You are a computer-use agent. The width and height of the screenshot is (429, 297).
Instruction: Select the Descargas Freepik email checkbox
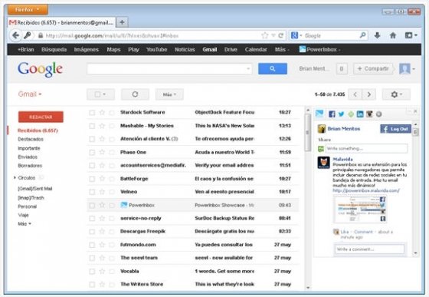pyautogui.click(x=92, y=232)
